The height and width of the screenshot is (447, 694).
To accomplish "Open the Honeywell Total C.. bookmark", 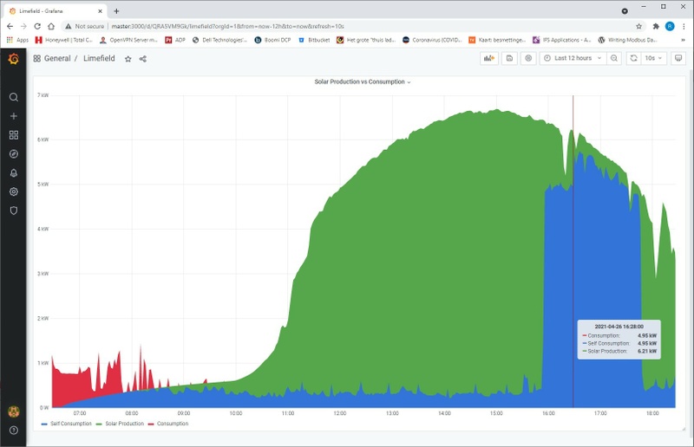I will [x=63, y=40].
